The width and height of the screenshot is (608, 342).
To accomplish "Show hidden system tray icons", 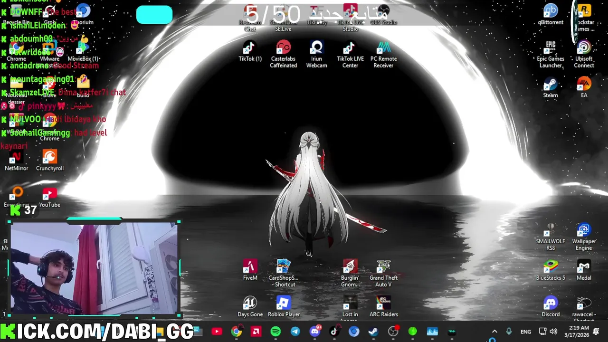I will (494, 332).
